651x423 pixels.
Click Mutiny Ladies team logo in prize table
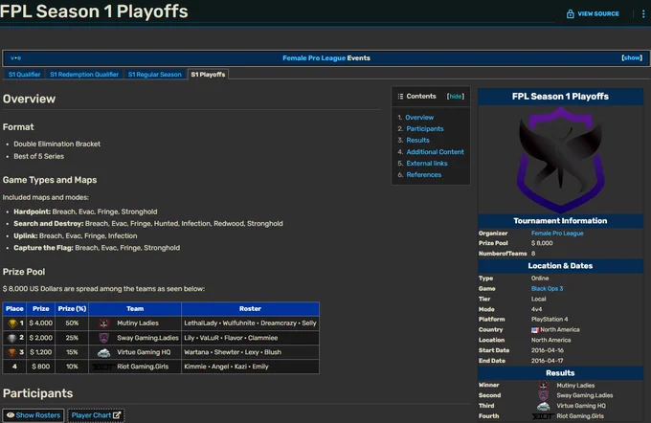103,323
